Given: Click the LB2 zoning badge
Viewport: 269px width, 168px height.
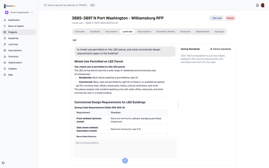Looking at the screenshot, I should 74,40.
